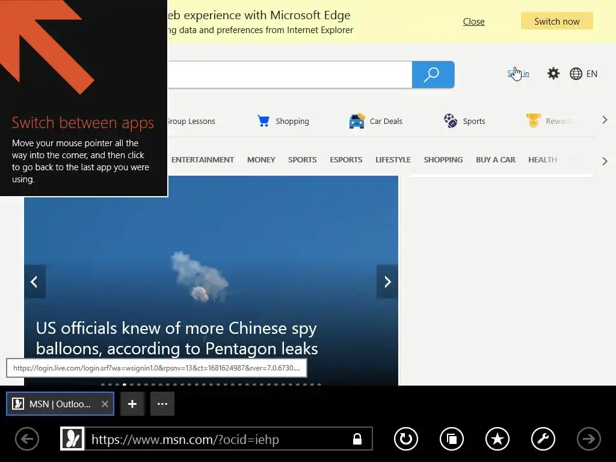Click the Switch now button
This screenshot has height=462, width=616.
click(556, 21)
